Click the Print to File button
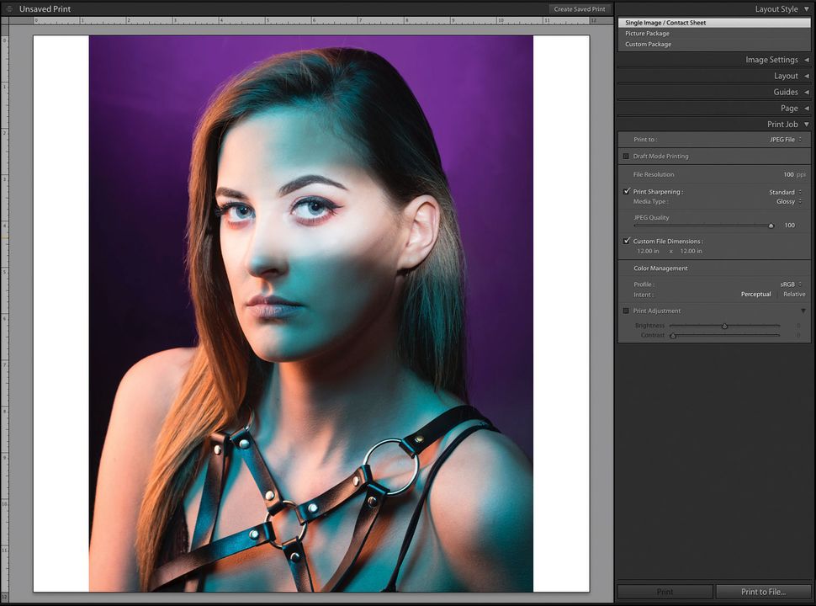This screenshot has width=816, height=606. click(x=761, y=592)
